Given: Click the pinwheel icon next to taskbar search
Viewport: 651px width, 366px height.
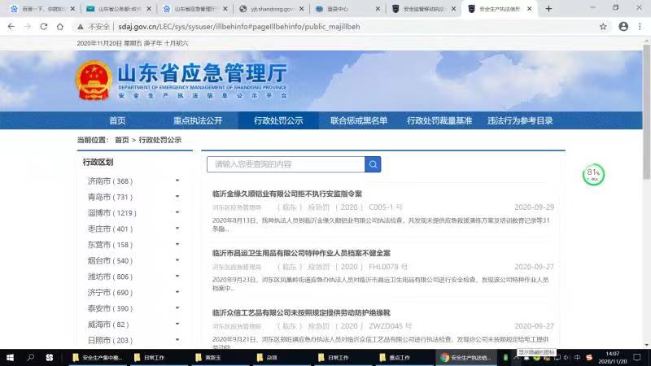Looking at the screenshot, I should [x=50, y=357].
